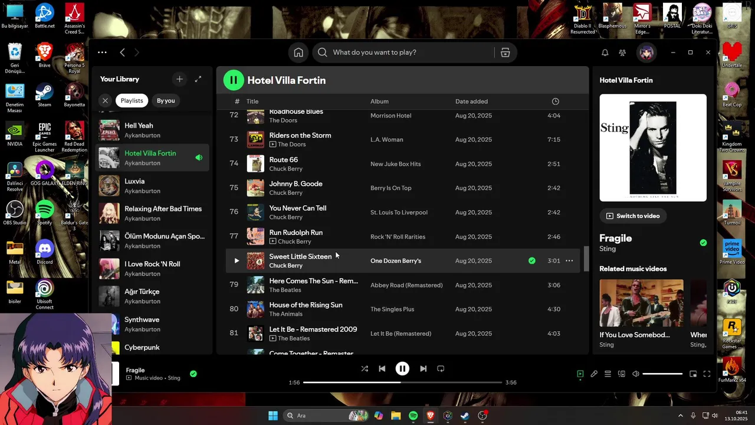755x425 pixels.
Task: Sort by duration clock icon column
Action: pyautogui.click(x=555, y=102)
